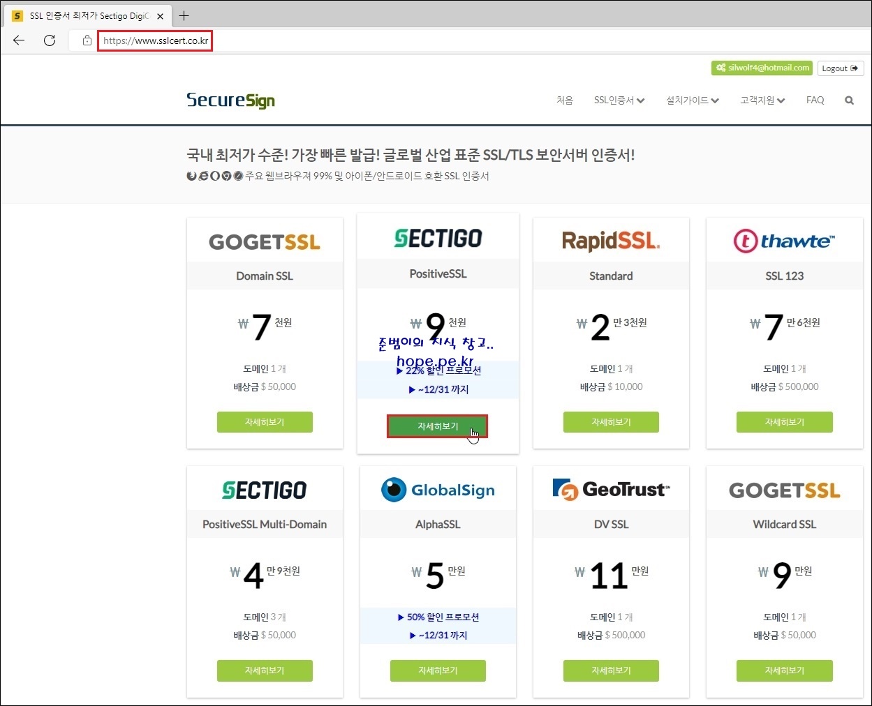Click the padlock site info icon
The image size is (872, 706).
(87, 40)
